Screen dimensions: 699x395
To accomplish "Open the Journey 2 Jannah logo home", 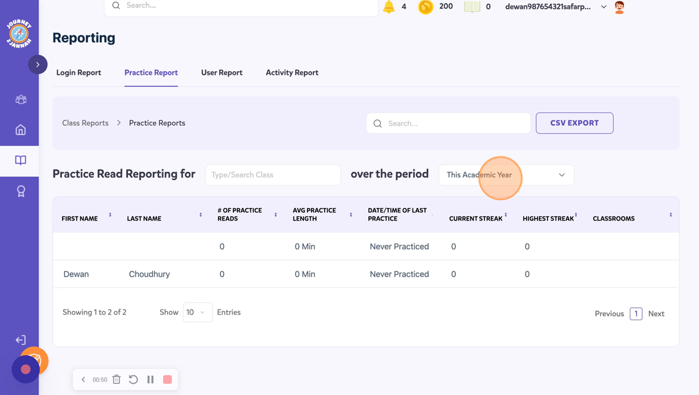I will pos(19,34).
